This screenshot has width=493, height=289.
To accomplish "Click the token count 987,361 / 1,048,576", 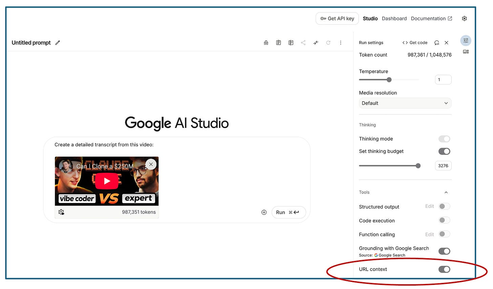I will [x=429, y=55].
